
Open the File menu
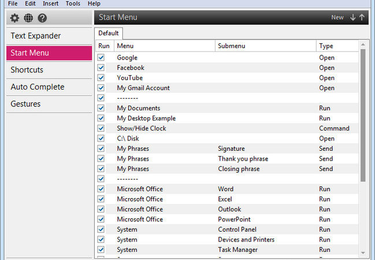13,3
